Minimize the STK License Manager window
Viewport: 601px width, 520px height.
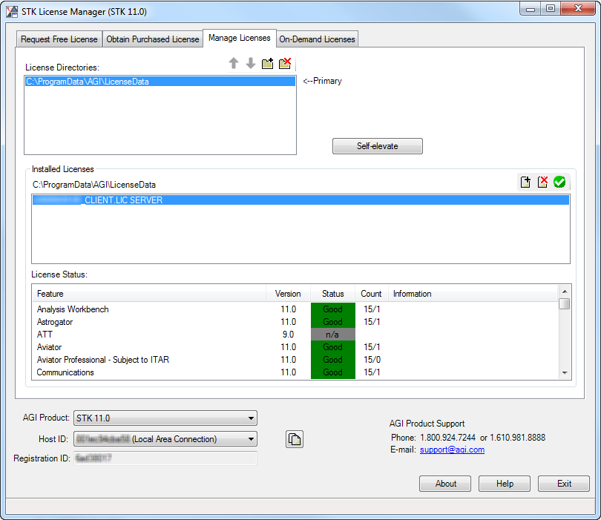click(x=530, y=9)
